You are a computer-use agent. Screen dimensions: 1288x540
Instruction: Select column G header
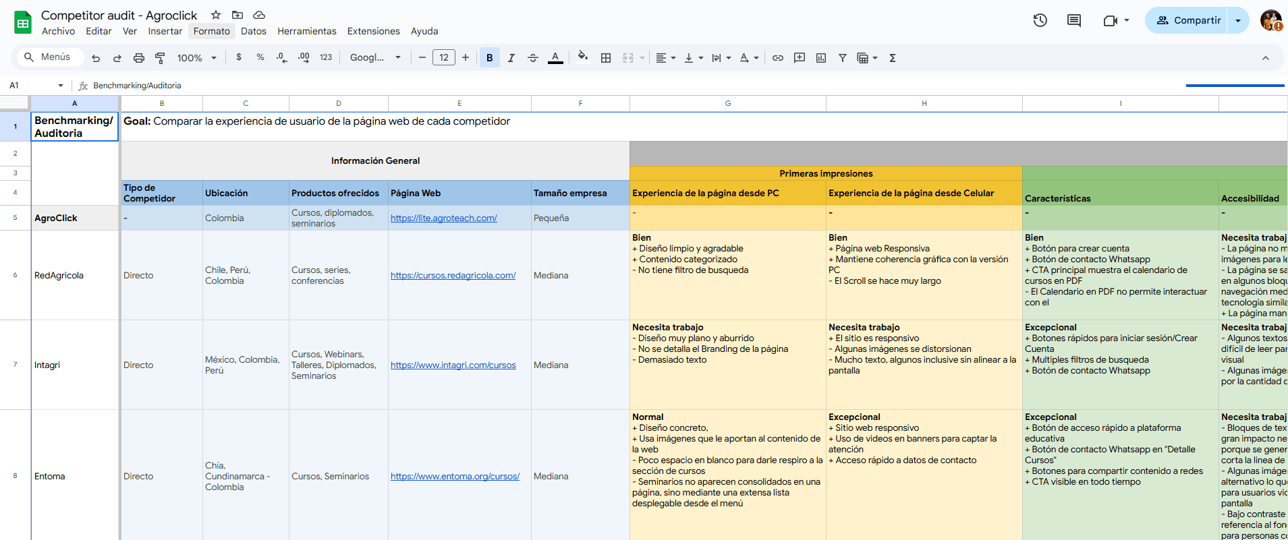728,103
